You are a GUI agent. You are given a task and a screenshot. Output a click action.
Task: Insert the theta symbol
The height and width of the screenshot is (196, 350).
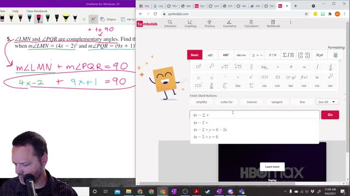pos(291,67)
